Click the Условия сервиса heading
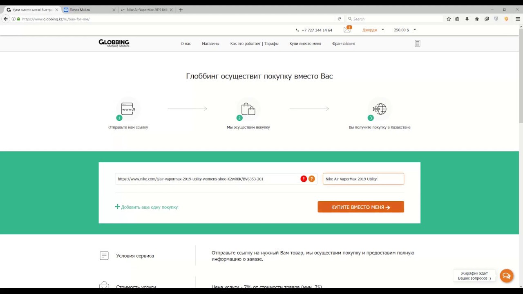 click(x=135, y=256)
